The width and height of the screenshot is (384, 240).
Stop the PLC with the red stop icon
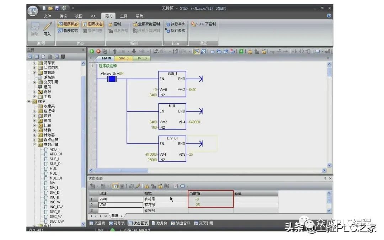98,52
